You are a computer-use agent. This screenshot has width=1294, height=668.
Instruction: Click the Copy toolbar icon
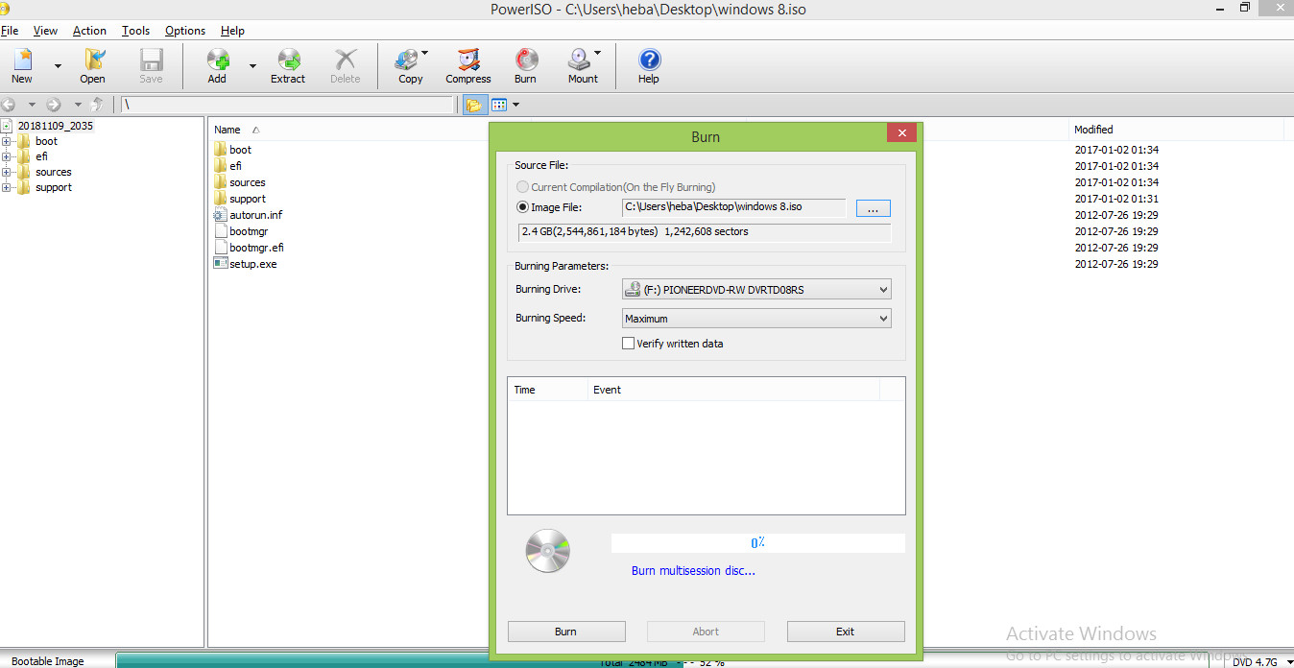click(x=411, y=66)
